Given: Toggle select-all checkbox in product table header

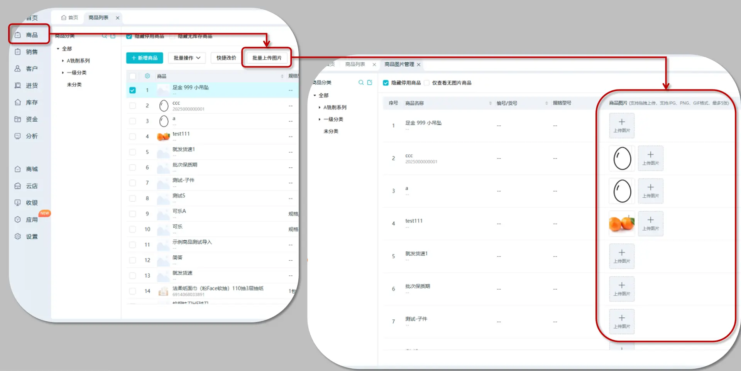Looking at the screenshot, I should [x=132, y=76].
